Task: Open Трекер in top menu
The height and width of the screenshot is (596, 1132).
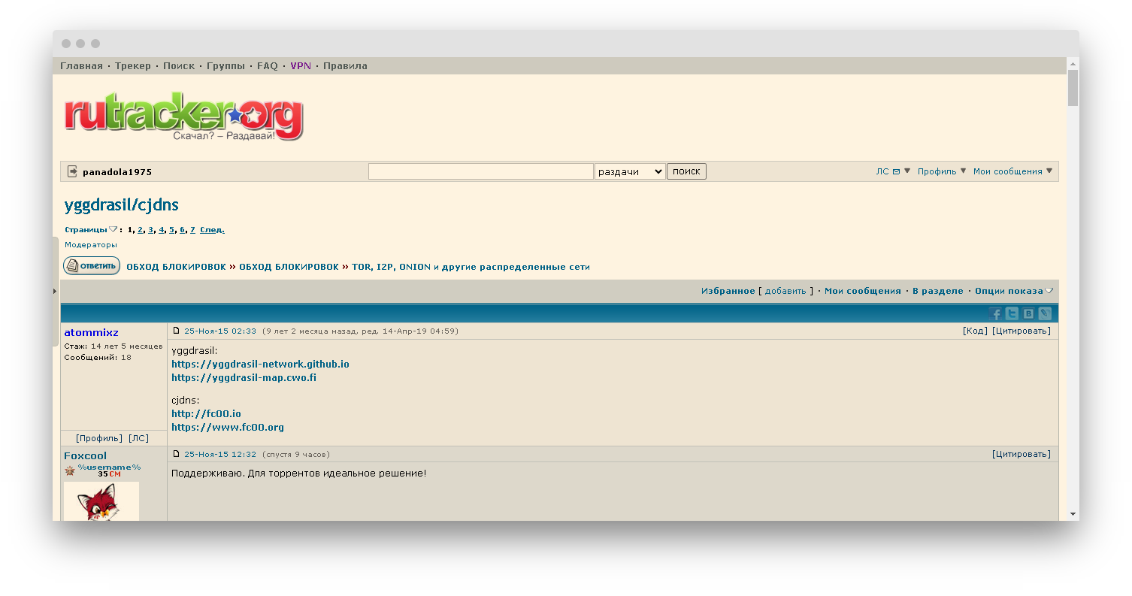Action: coord(133,66)
